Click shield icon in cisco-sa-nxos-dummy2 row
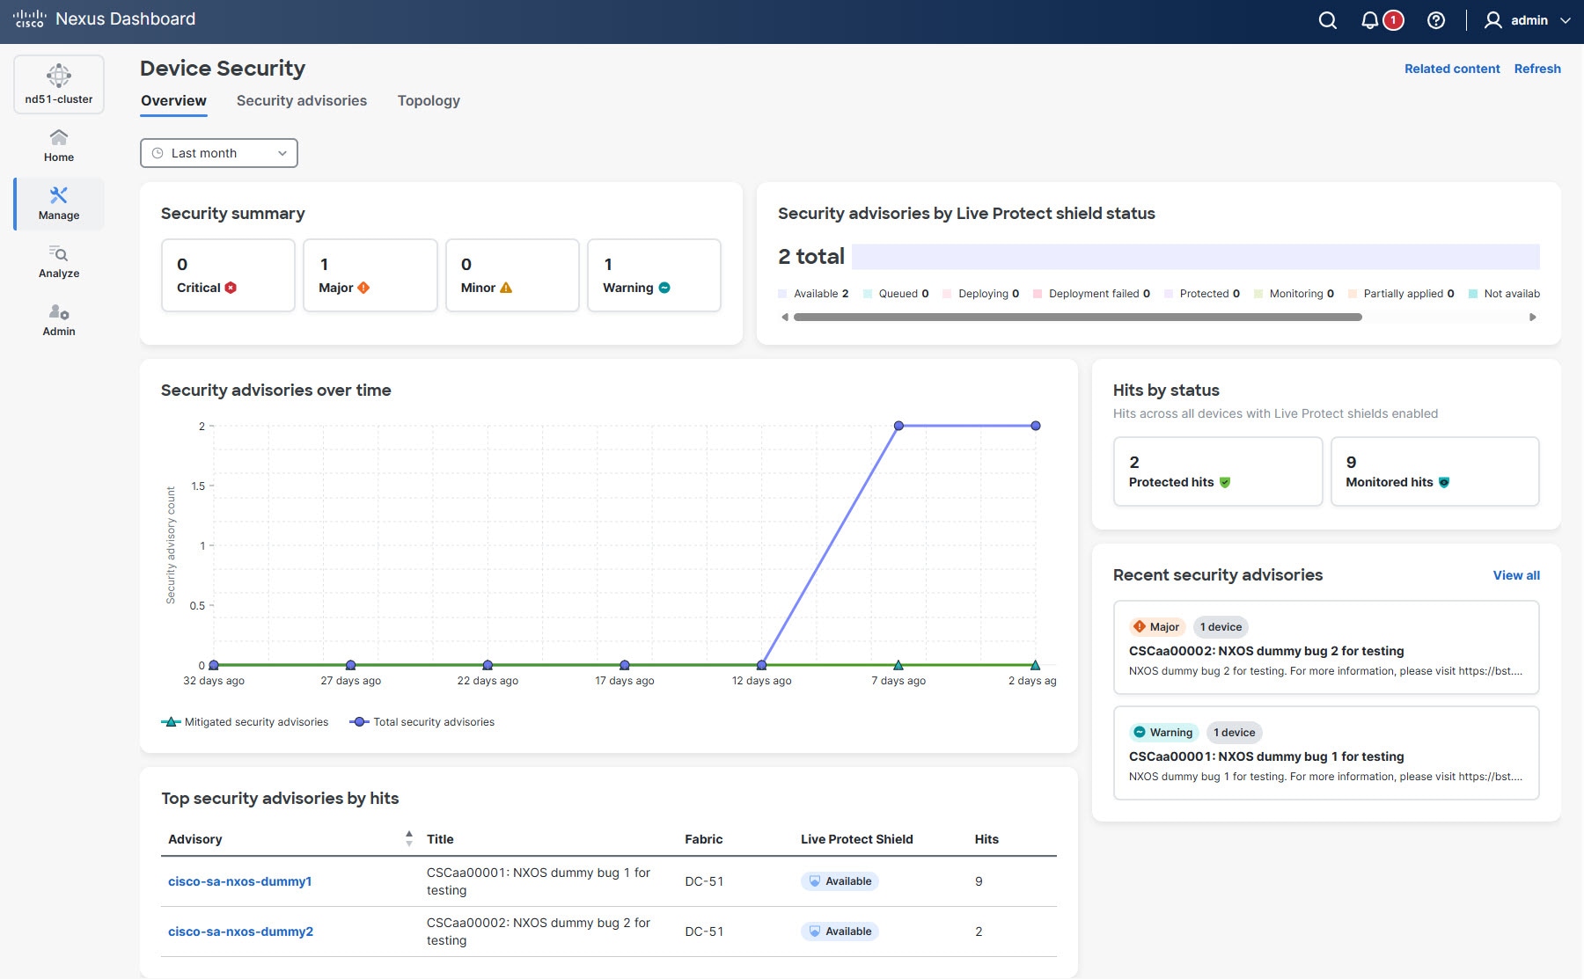 pos(815,932)
